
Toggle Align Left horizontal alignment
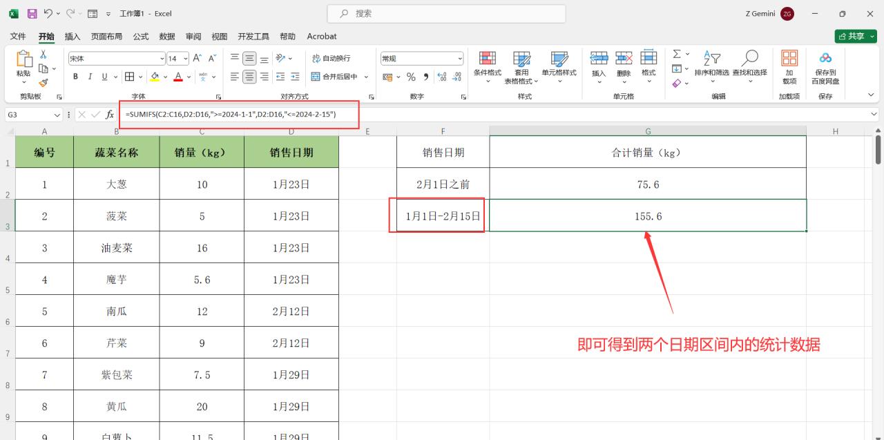tap(235, 77)
